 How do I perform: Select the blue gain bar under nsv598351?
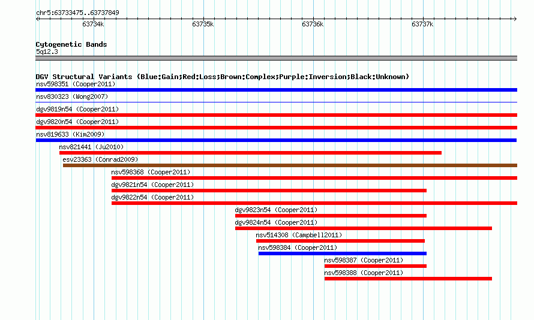click(276, 90)
